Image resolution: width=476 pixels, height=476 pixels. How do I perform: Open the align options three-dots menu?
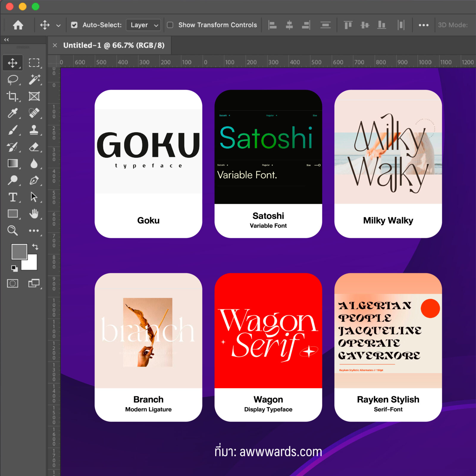423,25
